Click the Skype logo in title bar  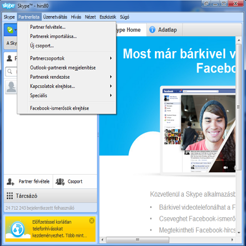pos(9,6)
